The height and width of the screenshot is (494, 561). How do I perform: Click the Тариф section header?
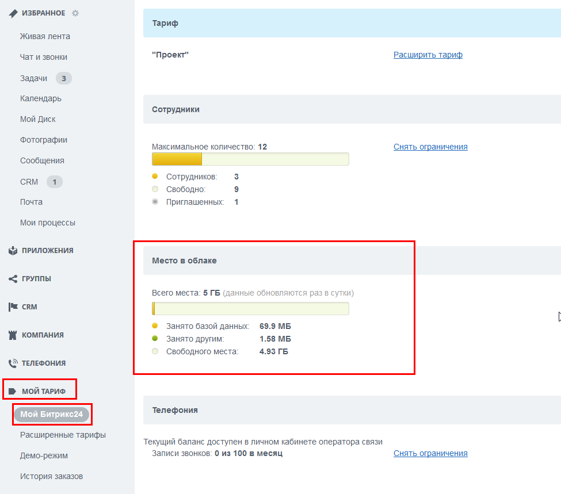[352, 23]
